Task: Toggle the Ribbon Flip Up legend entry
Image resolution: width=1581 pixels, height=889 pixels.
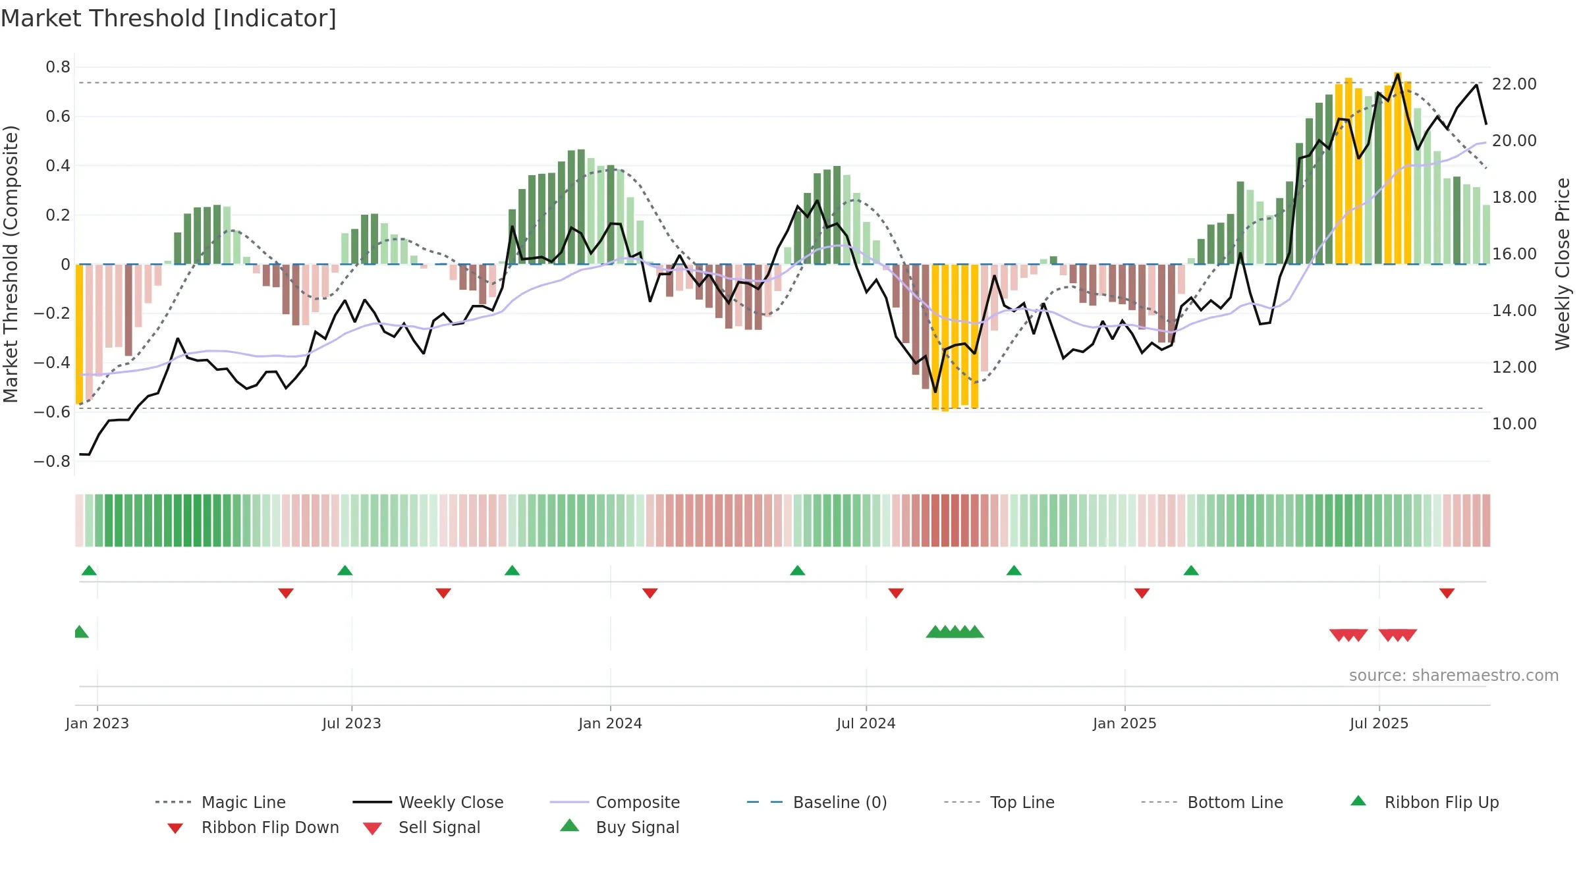Action: (1425, 802)
